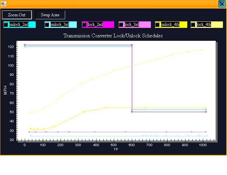Click the MPH axis label

coord(5,90)
